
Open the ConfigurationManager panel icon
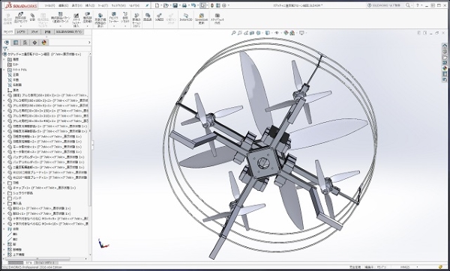(x=25, y=43)
